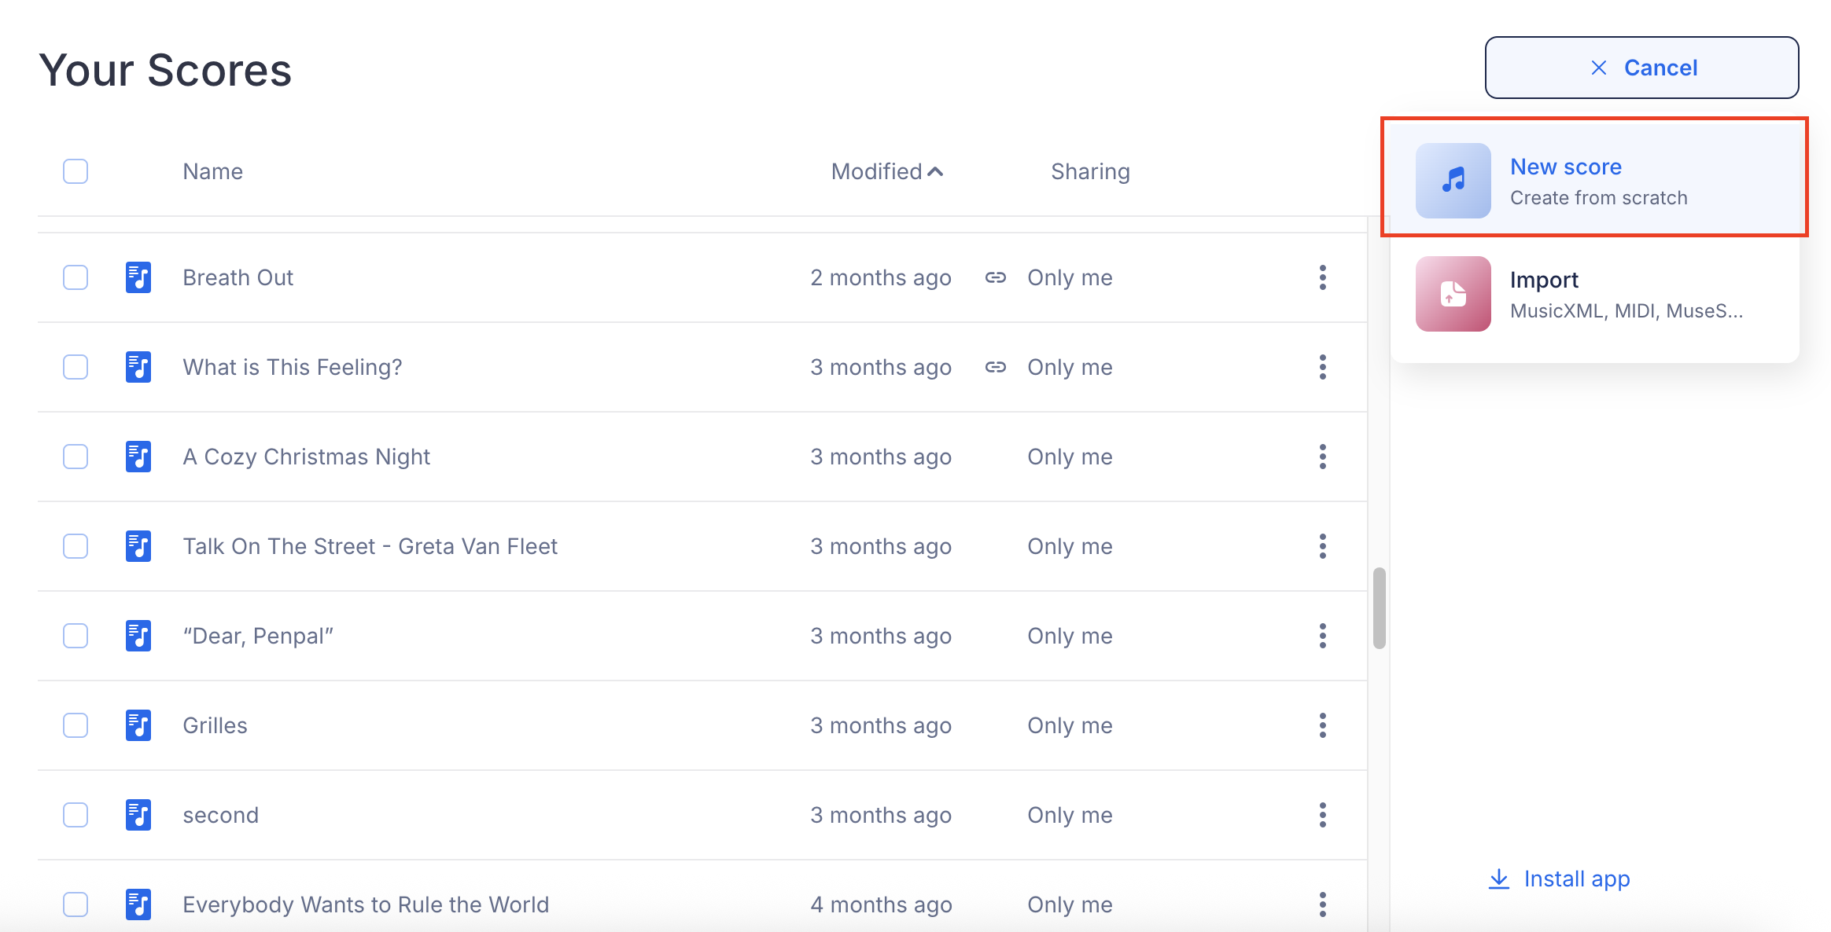Select the checkbox for the score named second
This screenshot has height=932, width=1831.
pos(76,815)
